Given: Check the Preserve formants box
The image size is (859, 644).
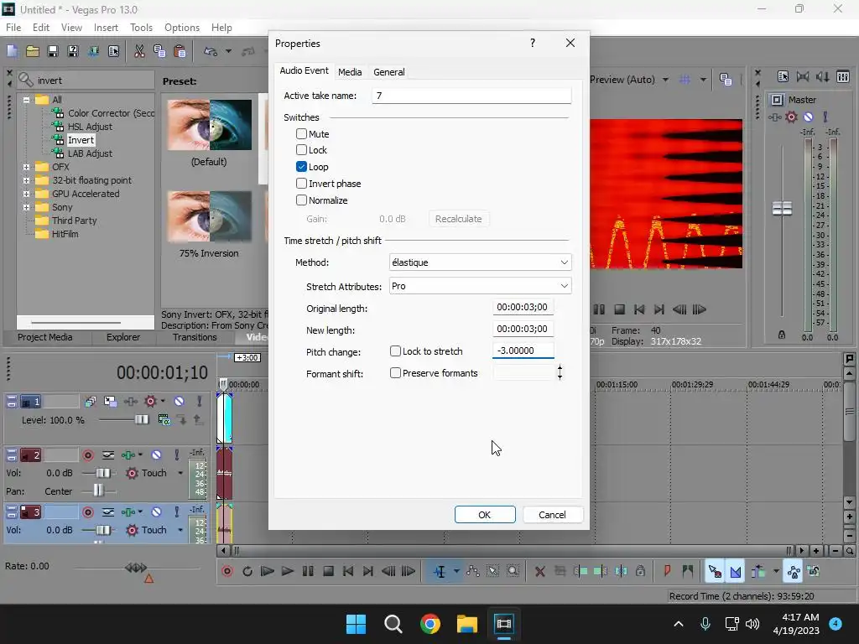Looking at the screenshot, I should tap(395, 373).
